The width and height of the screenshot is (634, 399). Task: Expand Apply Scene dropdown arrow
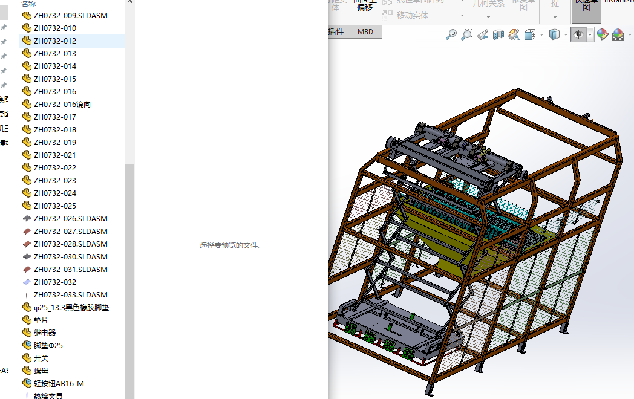(x=630, y=35)
